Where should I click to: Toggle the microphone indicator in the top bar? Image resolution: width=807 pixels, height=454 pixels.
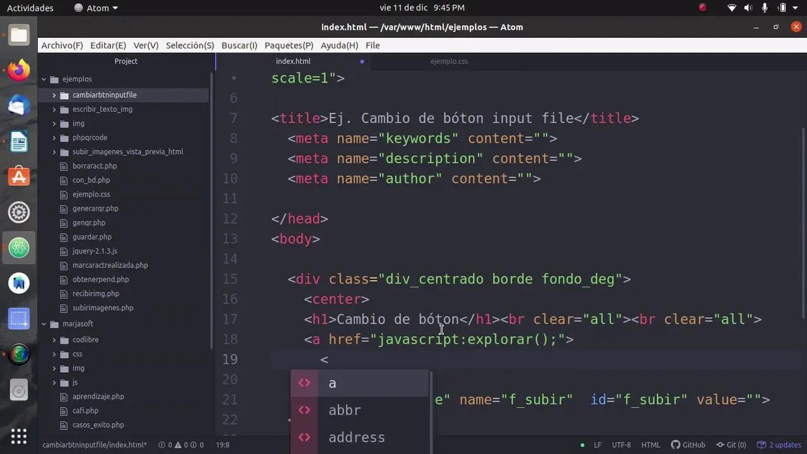[764, 8]
